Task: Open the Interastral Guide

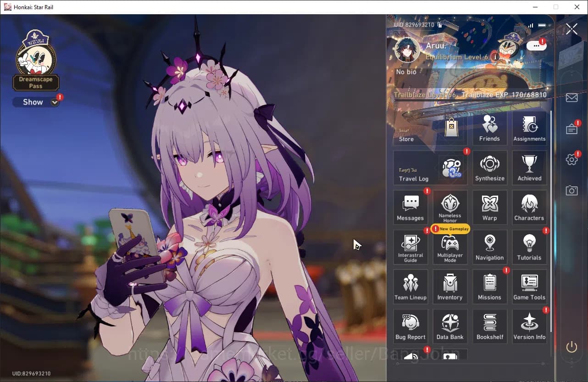Action: [410, 247]
